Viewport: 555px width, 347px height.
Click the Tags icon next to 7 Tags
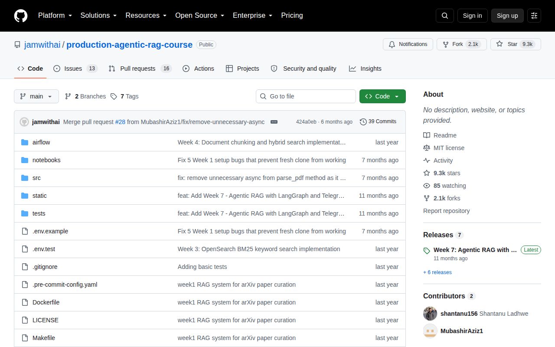[114, 96]
